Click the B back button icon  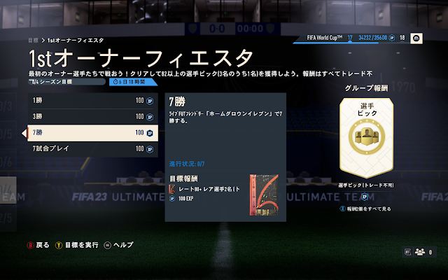[x=30, y=245]
